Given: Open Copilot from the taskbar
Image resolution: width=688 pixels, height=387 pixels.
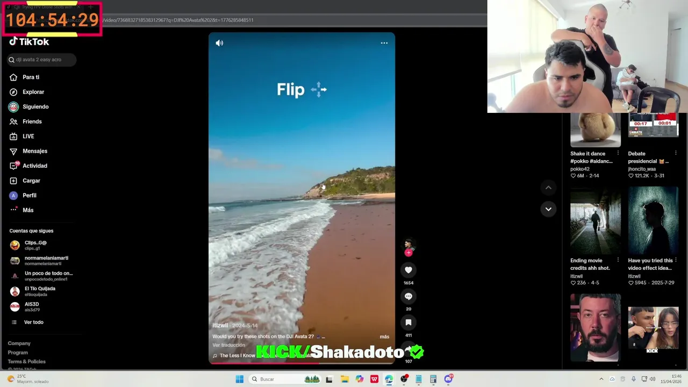Looking at the screenshot, I should 359,379.
